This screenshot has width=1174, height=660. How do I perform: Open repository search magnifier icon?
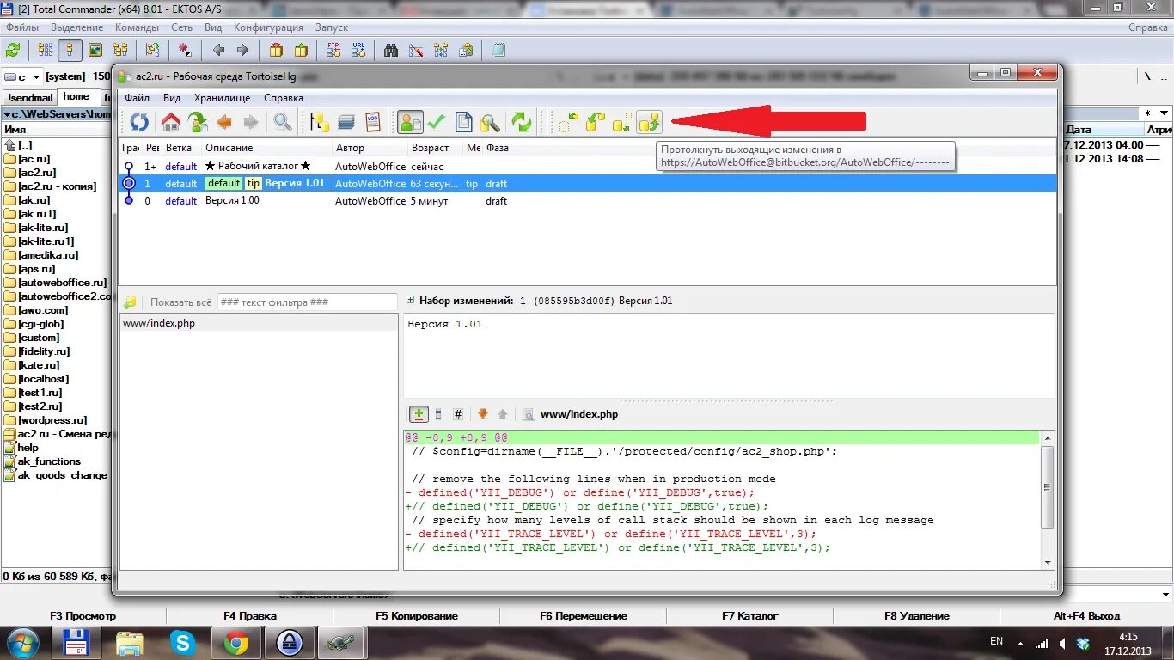[x=490, y=122]
